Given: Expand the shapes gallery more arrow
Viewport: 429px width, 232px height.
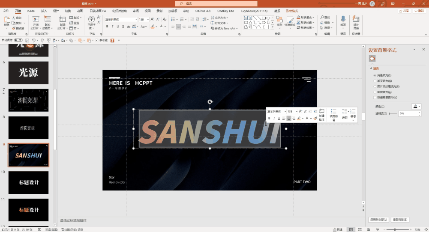Looking at the screenshot, I should coord(273,27).
